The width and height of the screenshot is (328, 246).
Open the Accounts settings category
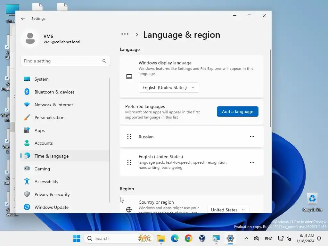tap(65, 143)
